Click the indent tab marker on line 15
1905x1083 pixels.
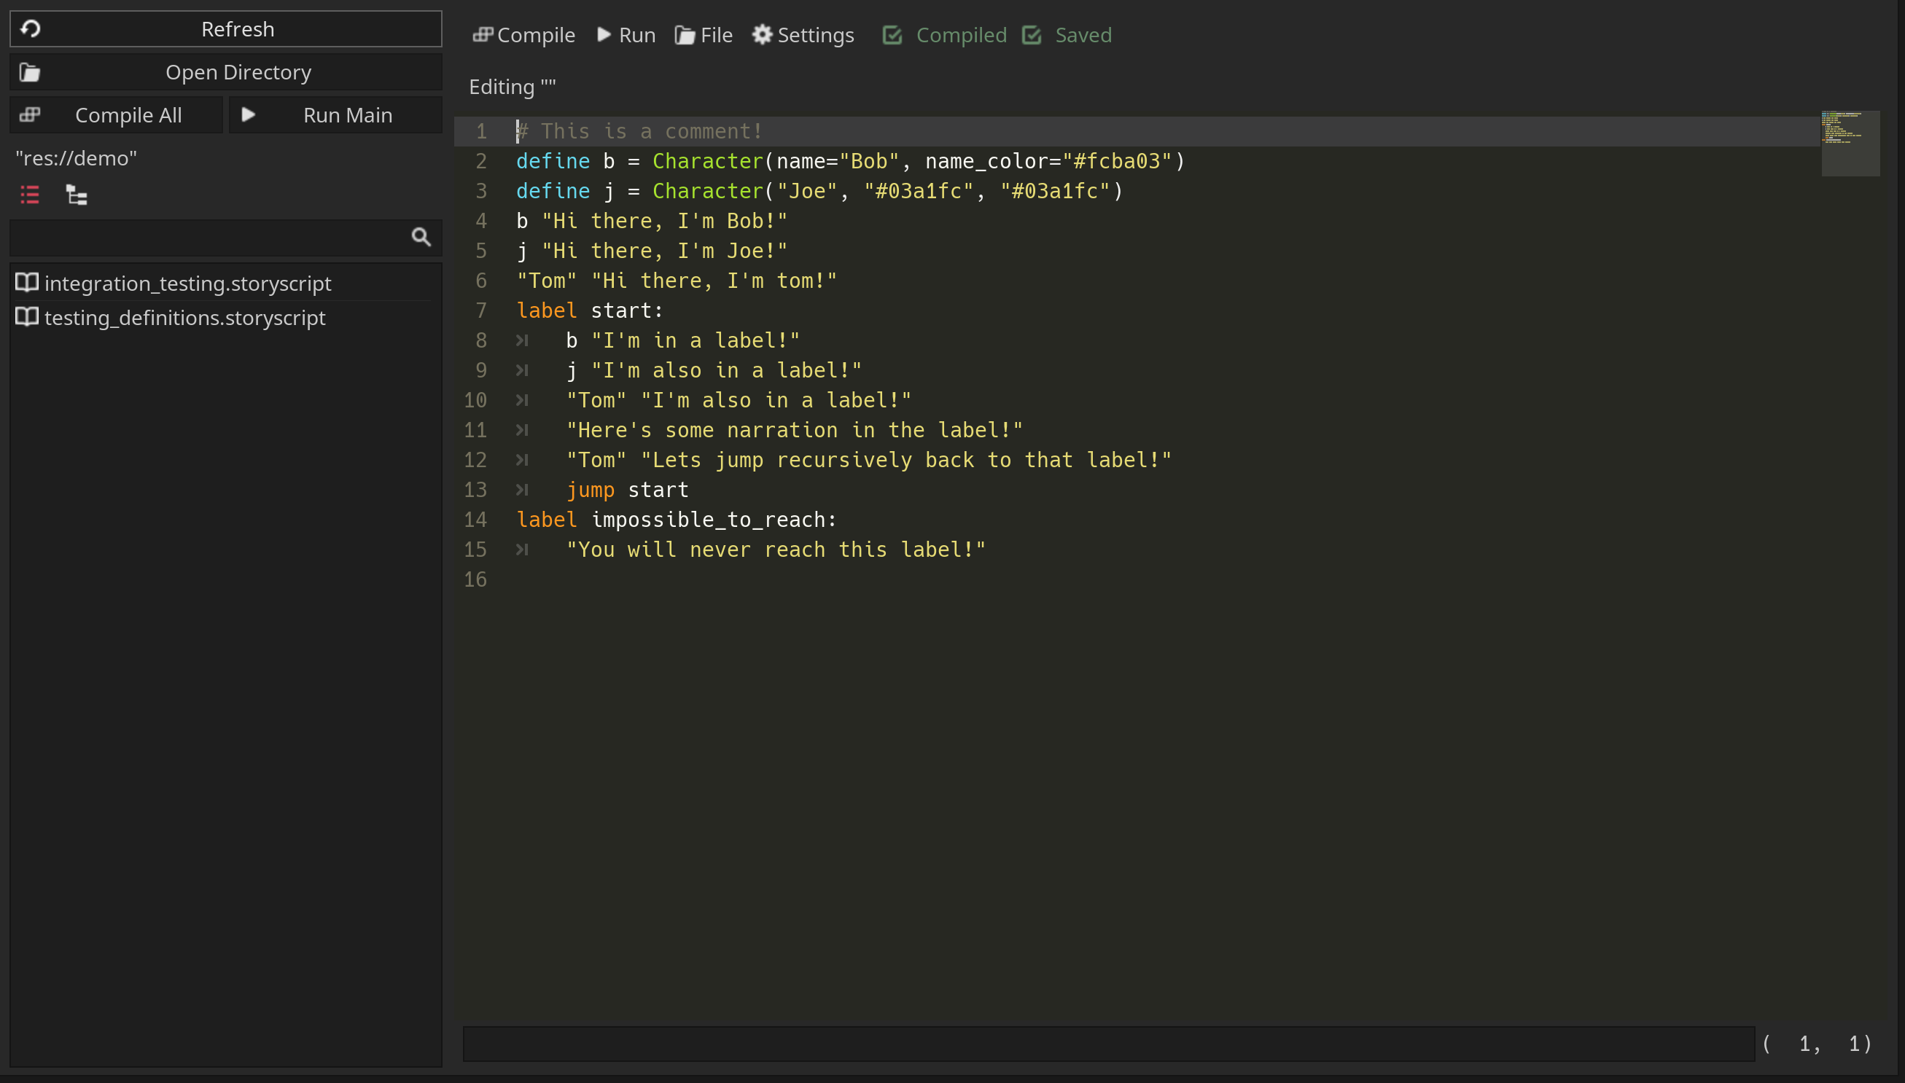(x=522, y=549)
